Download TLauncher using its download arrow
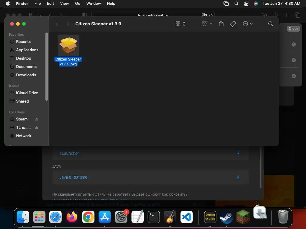306x229 pixels. tap(238, 153)
